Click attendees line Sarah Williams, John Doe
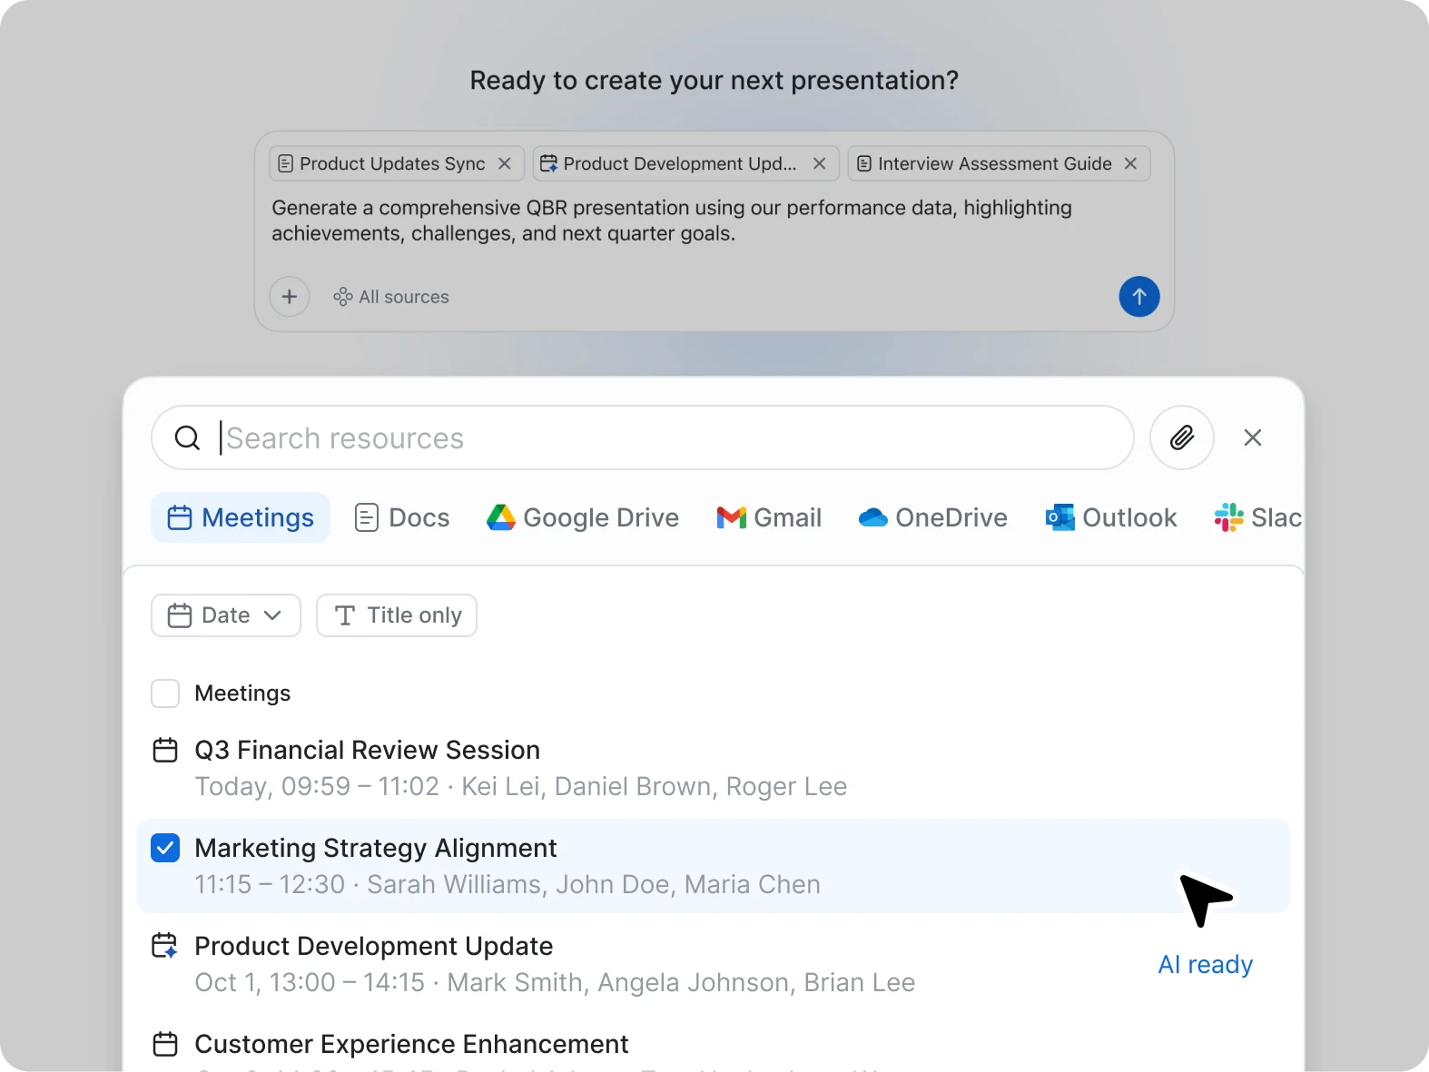 tap(594, 884)
